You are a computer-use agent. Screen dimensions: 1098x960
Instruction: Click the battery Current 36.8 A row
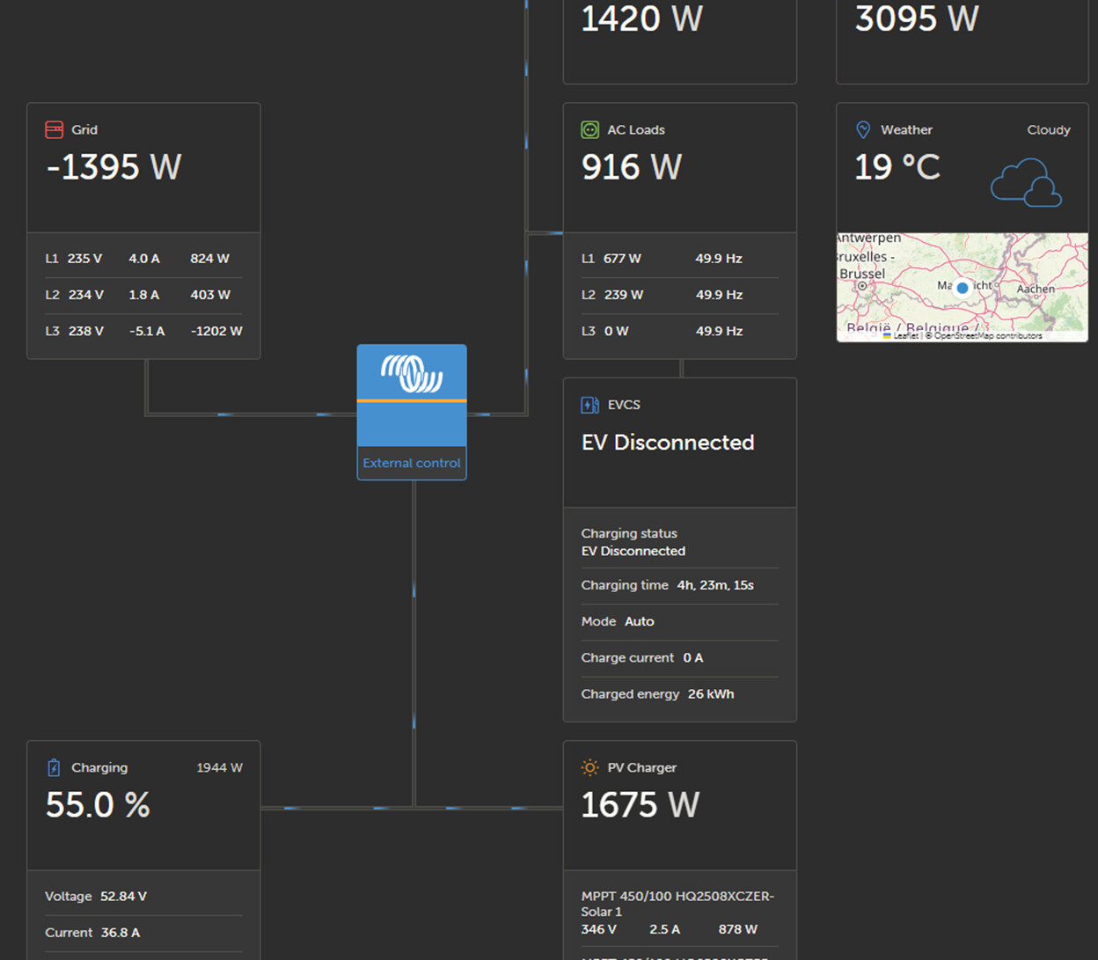143,933
